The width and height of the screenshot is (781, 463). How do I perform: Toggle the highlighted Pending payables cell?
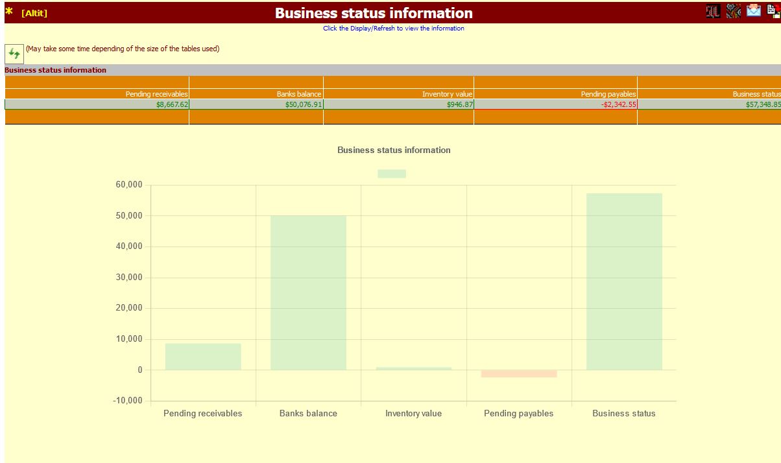pos(555,104)
